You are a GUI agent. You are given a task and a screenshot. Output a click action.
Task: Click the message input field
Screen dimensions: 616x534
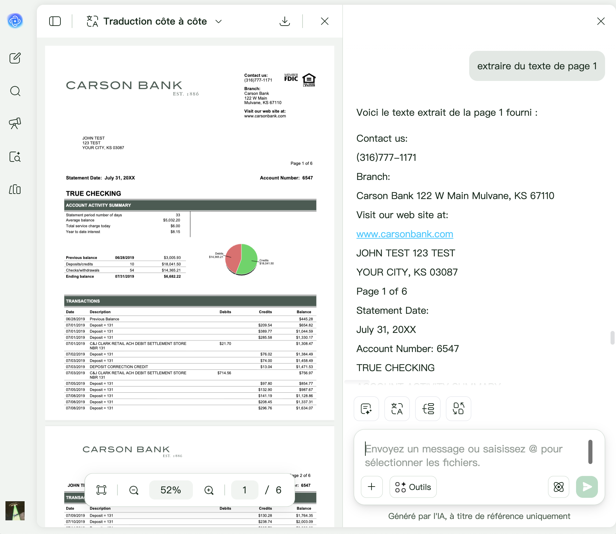473,455
